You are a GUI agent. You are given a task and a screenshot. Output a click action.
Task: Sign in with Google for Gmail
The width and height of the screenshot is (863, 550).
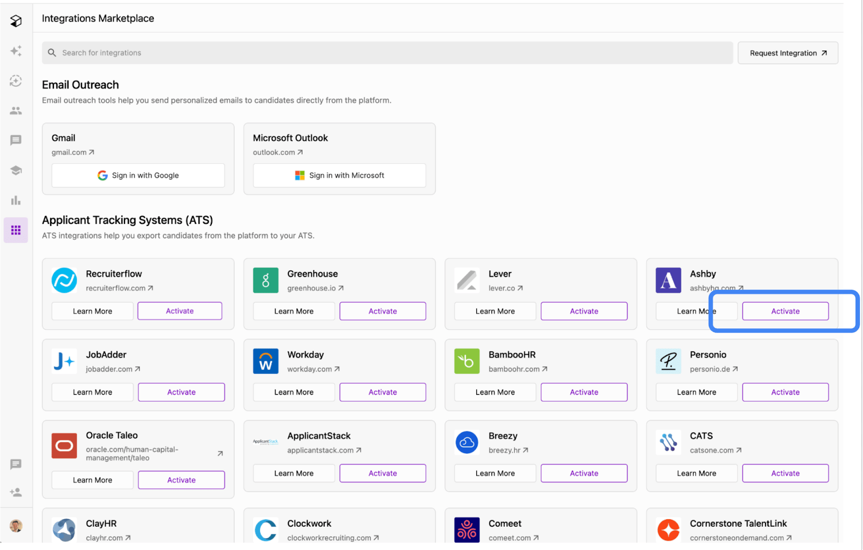(x=138, y=175)
